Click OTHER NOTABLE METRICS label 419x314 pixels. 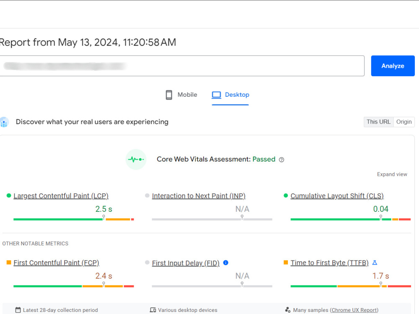click(x=35, y=244)
